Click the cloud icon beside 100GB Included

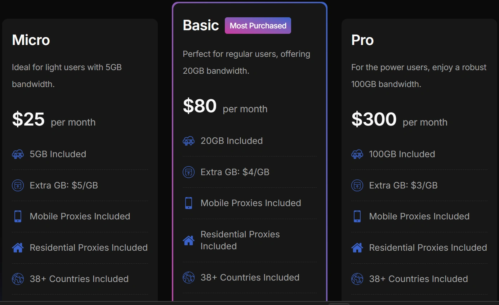coord(357,154)
